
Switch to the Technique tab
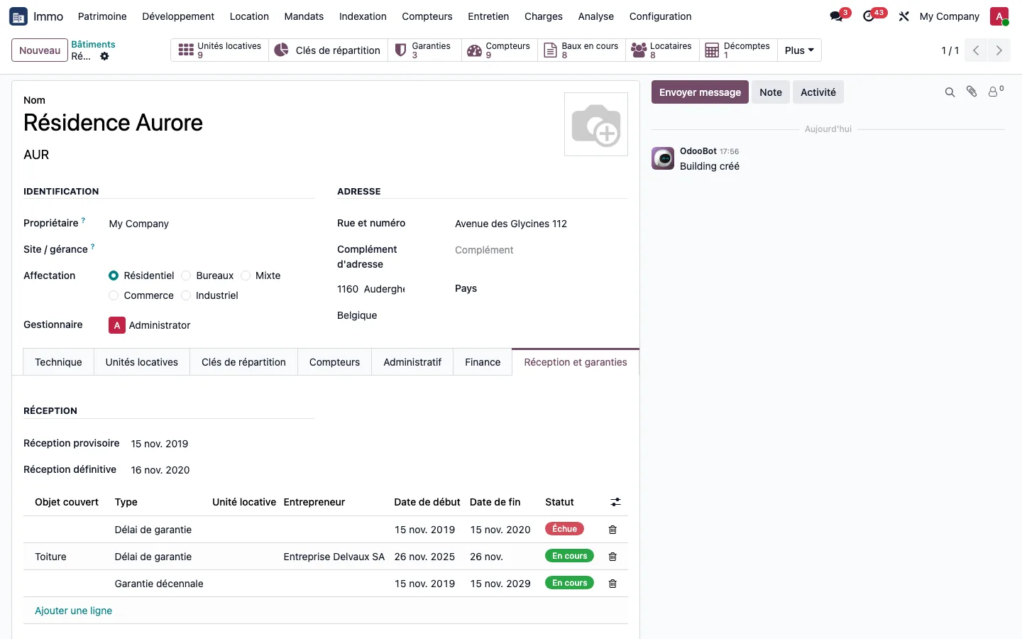click(x=58, y=362)
